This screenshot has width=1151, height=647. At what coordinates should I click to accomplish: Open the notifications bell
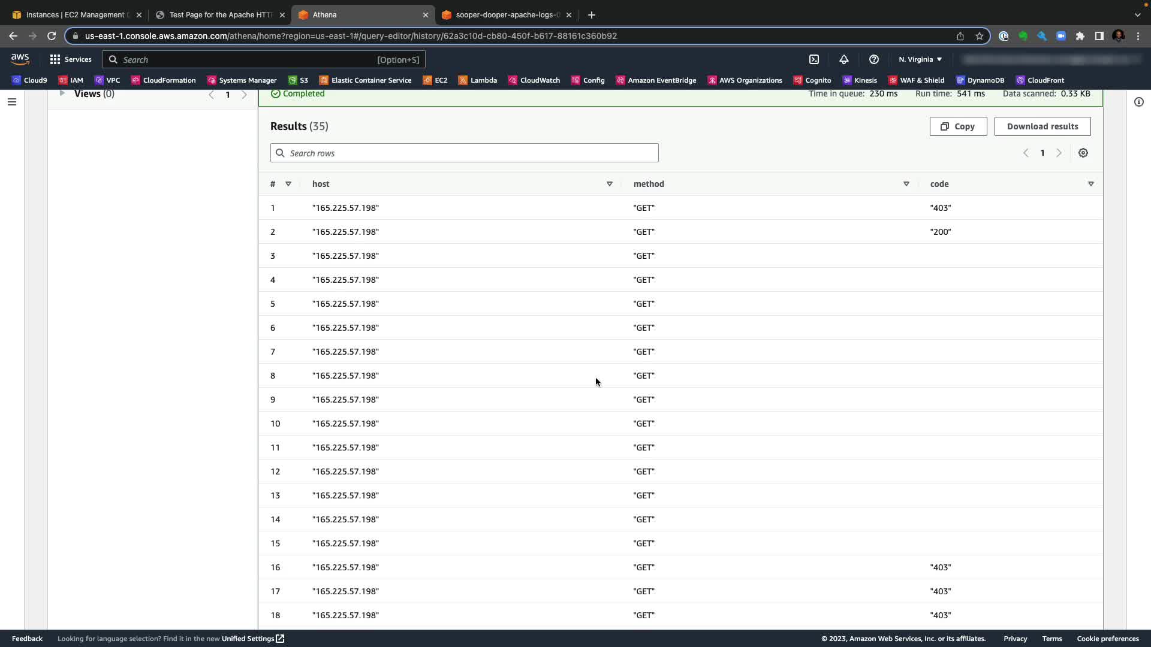point(843,59)
